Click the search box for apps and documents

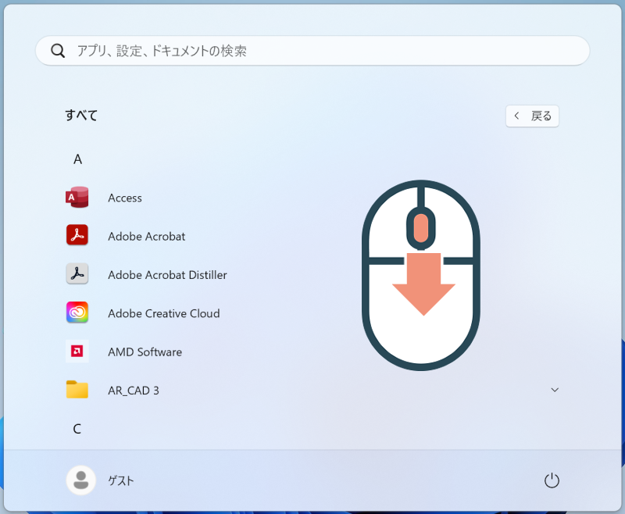coord(312,51)
